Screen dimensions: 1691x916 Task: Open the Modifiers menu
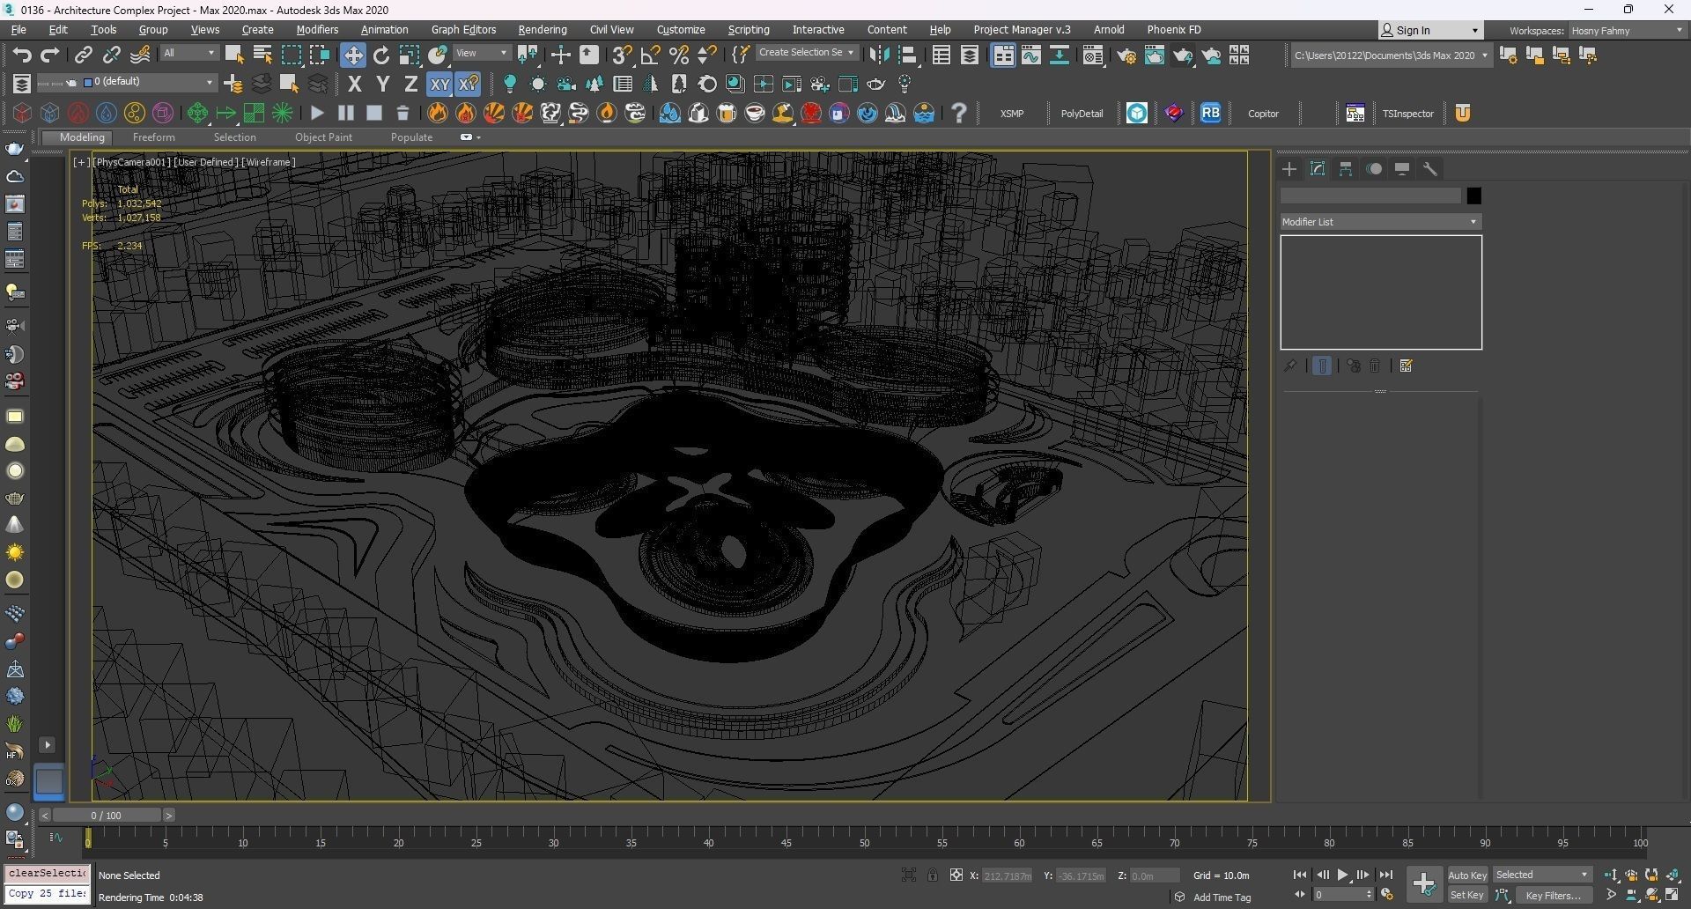(317, 30)
